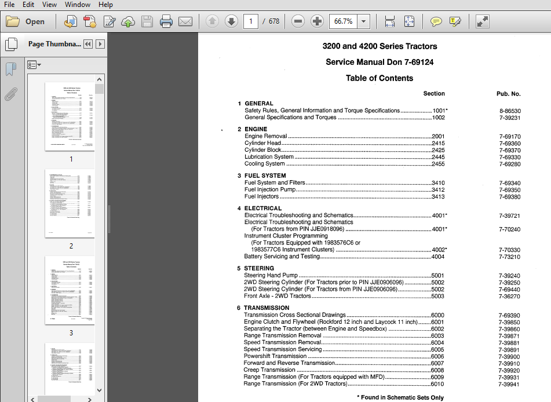Screen dimensions: 551x402
Task: Select page 2 thumbnail
Action: pyautogui.click(x=70, y=203)
